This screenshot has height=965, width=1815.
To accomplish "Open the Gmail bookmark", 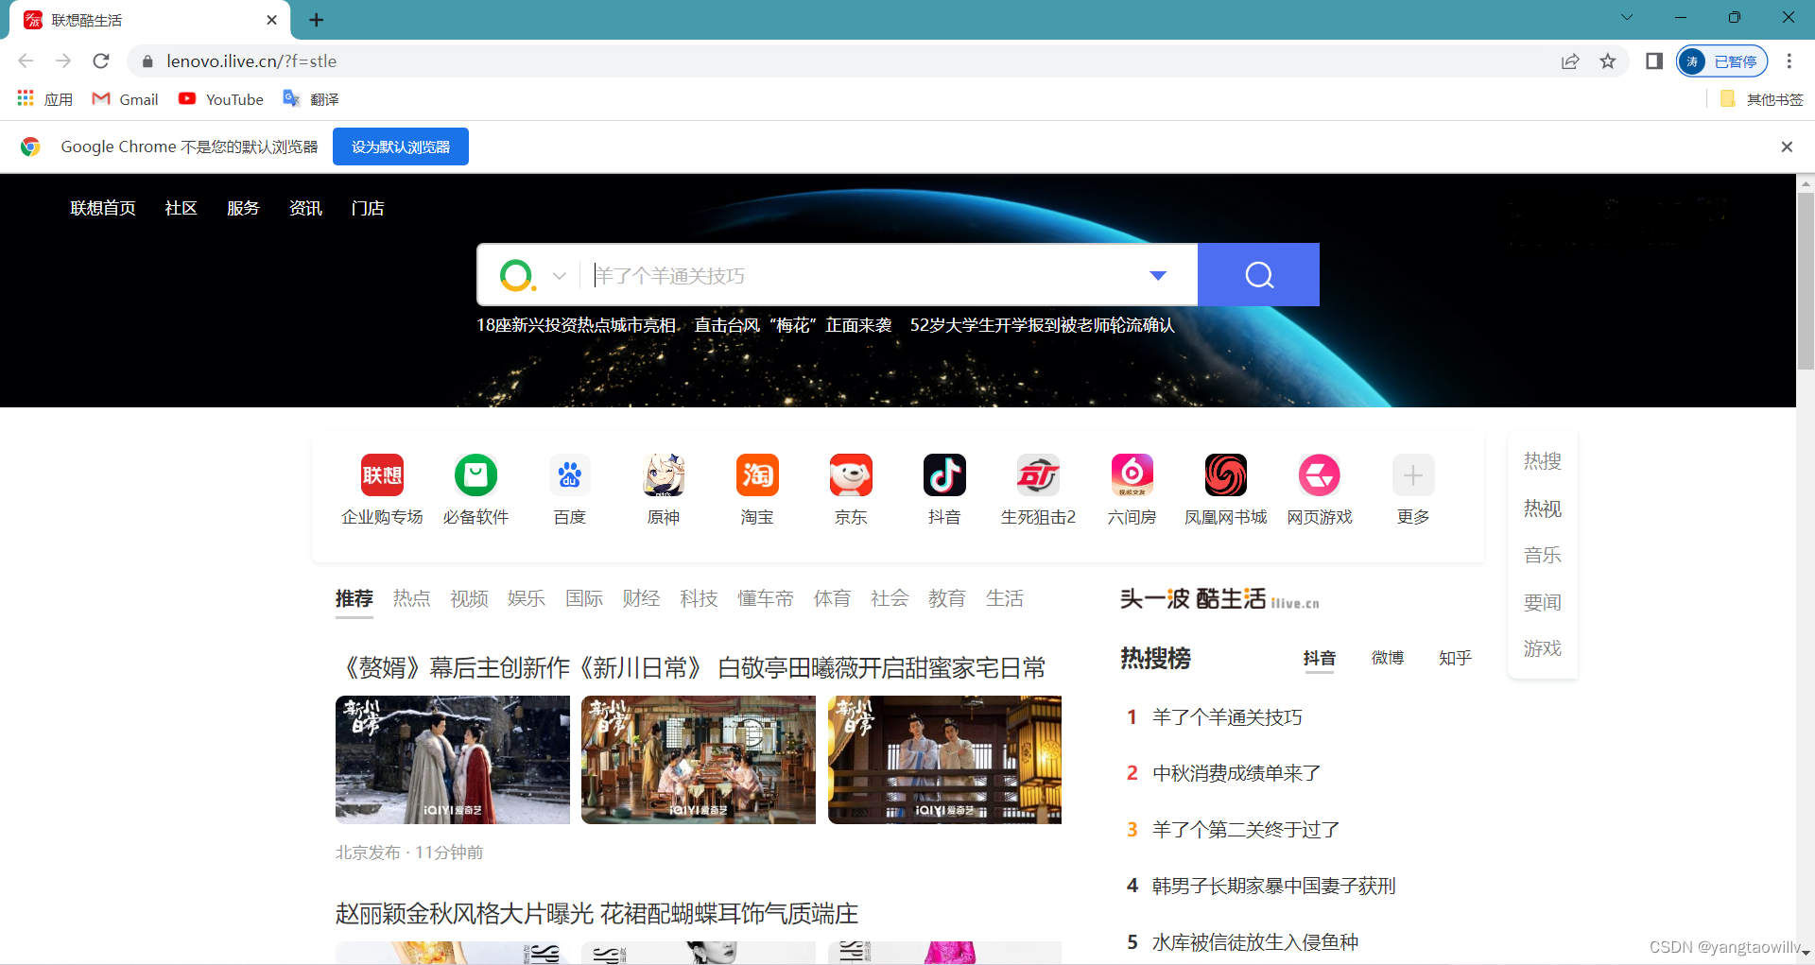I will click(125, 99).
